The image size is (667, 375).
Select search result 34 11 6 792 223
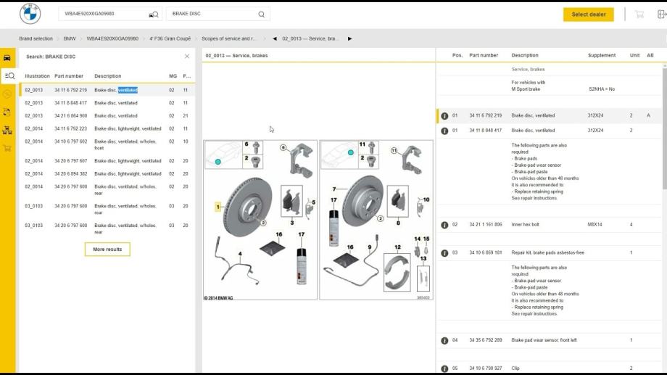tap(107, 128)
